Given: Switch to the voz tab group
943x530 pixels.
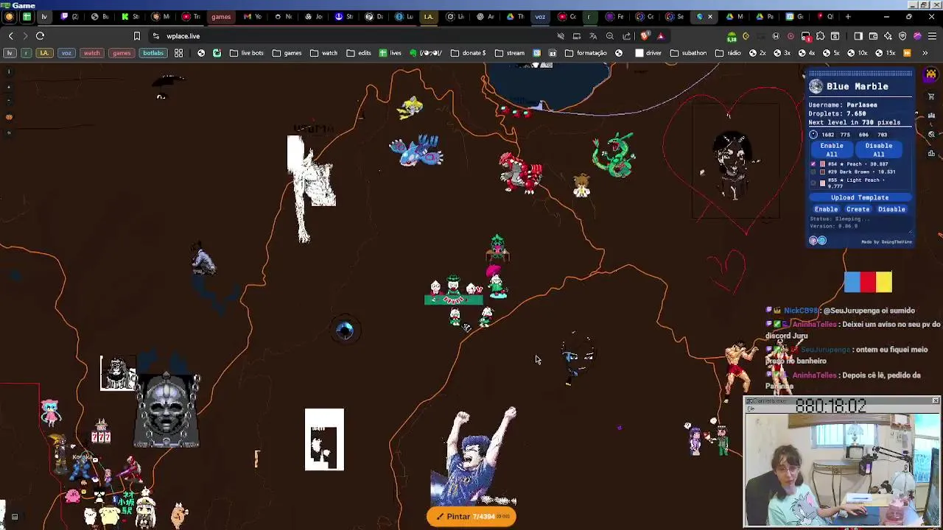Looking at the screenshot, I should [540, 16].
